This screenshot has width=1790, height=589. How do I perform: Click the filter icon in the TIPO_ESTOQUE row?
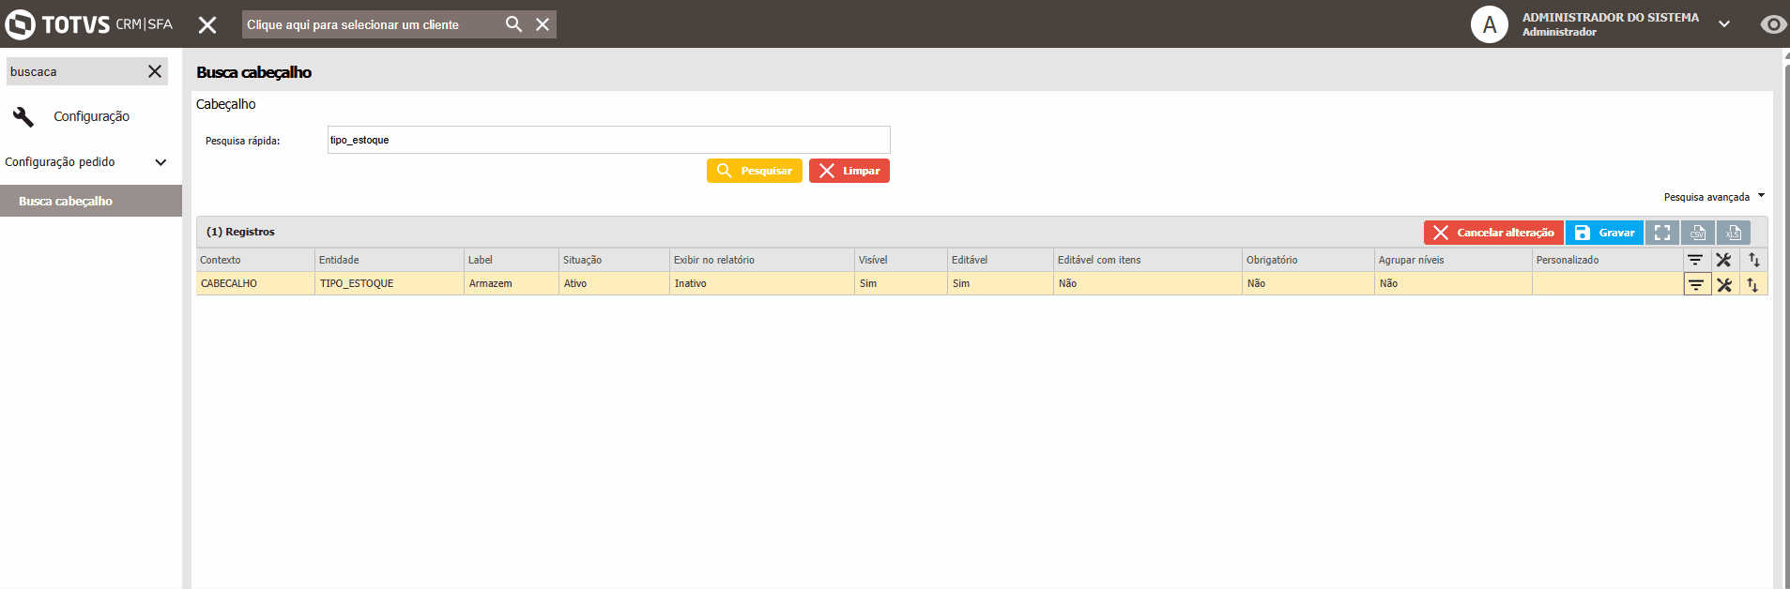[x=1696, y=284]
